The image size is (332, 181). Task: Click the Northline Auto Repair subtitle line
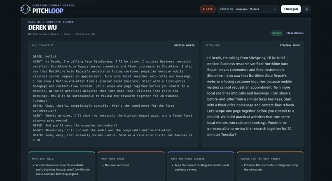coord(61,34)
